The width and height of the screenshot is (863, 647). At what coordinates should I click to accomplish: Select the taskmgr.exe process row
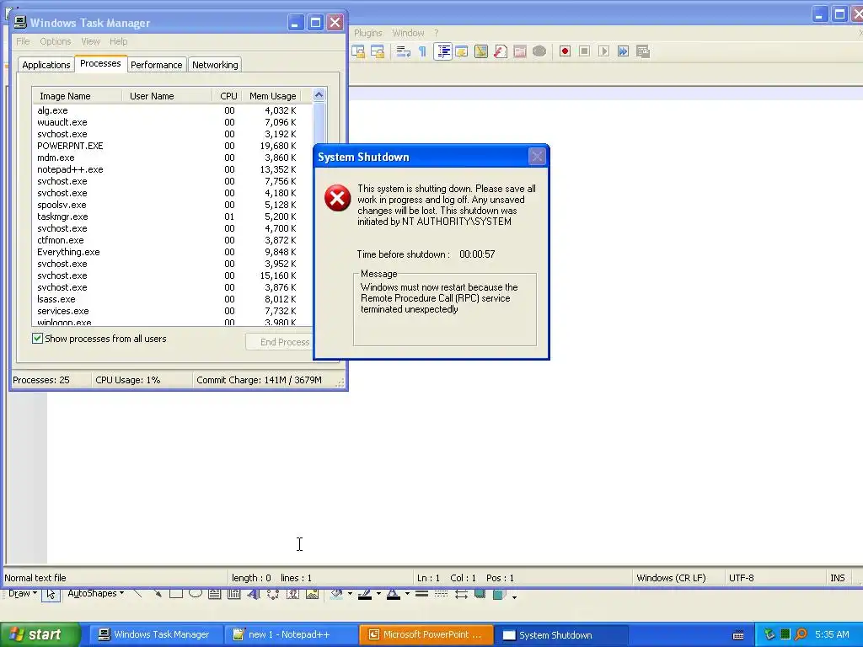(172, 217)
